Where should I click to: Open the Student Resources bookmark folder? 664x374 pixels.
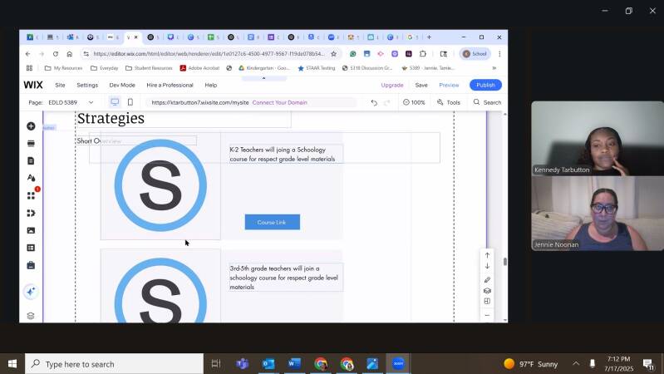pyautogui.click(x=149, y=68)
